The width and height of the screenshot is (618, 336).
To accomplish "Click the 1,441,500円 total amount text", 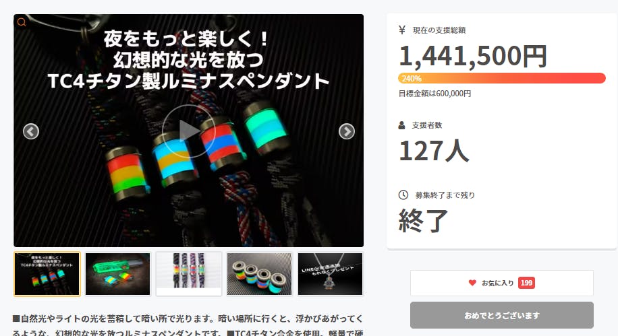I will click(473, 56).
